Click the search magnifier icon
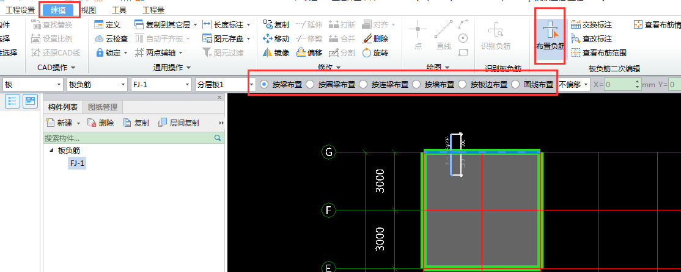This screenshot has width=681, height=272. click(218, 138)
